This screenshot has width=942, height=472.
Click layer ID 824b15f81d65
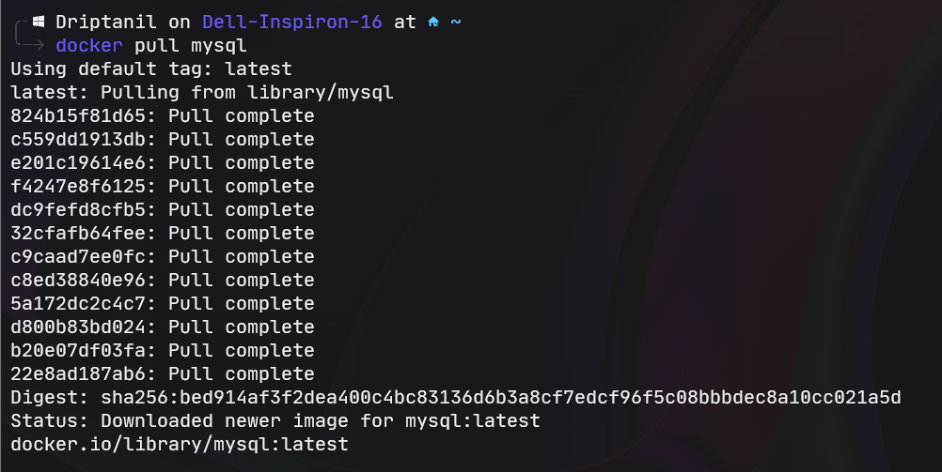84,115
